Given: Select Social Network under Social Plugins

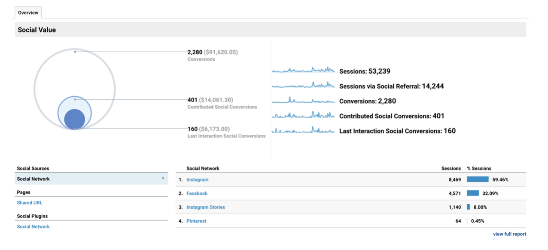Looking at the screenshot, I should 33,227.
